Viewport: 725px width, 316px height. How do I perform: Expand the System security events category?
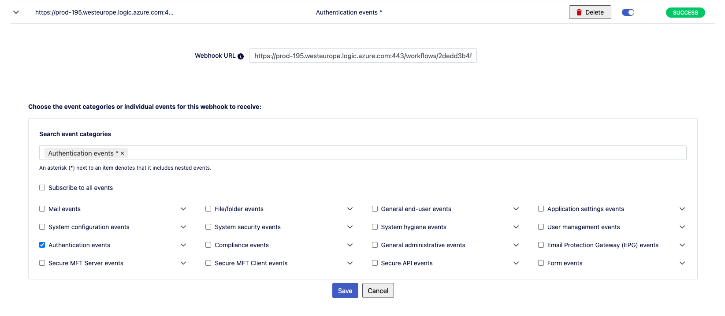[350, 227]
